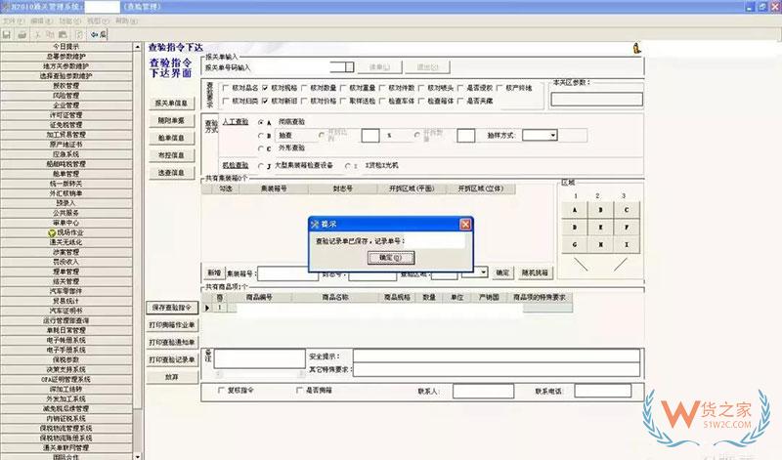
Task: Click the 放弃 button
Action: pos(172,377)
